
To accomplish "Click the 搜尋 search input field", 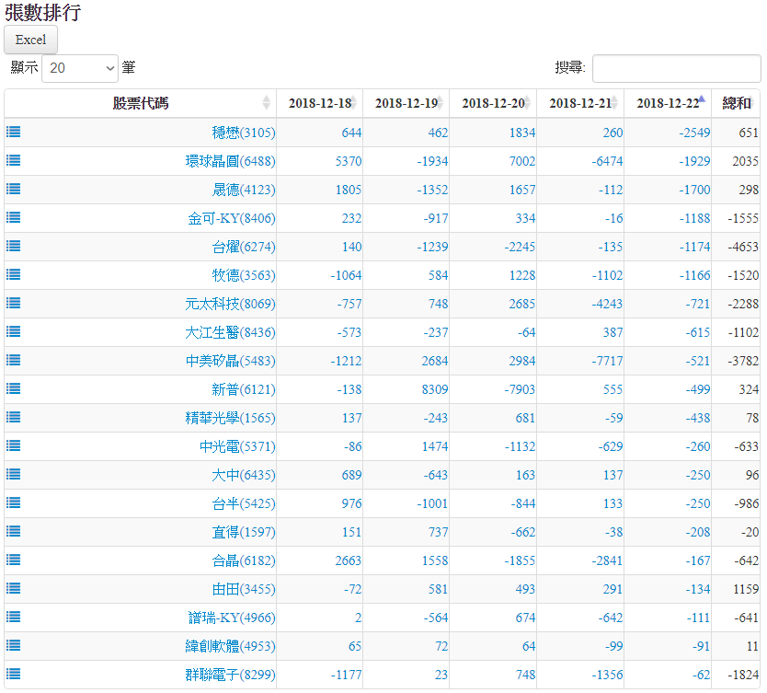I will [x=676, y=68].
